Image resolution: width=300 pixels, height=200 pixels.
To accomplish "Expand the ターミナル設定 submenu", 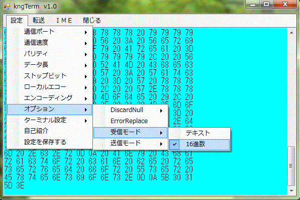I will click(x=49, y=121).
